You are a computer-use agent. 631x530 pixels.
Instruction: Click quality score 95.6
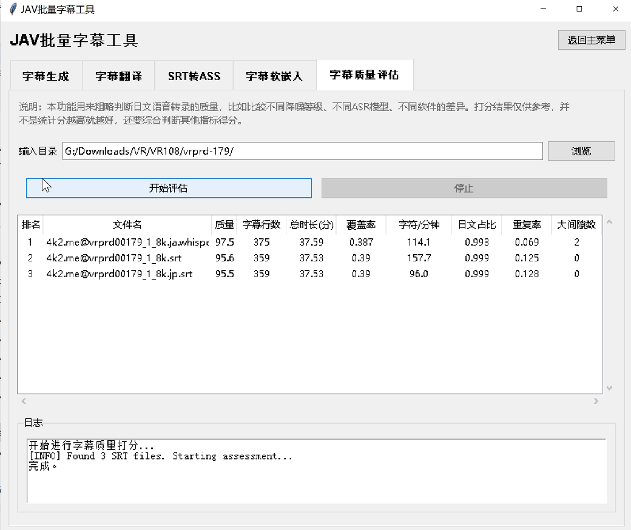(224, 258)
